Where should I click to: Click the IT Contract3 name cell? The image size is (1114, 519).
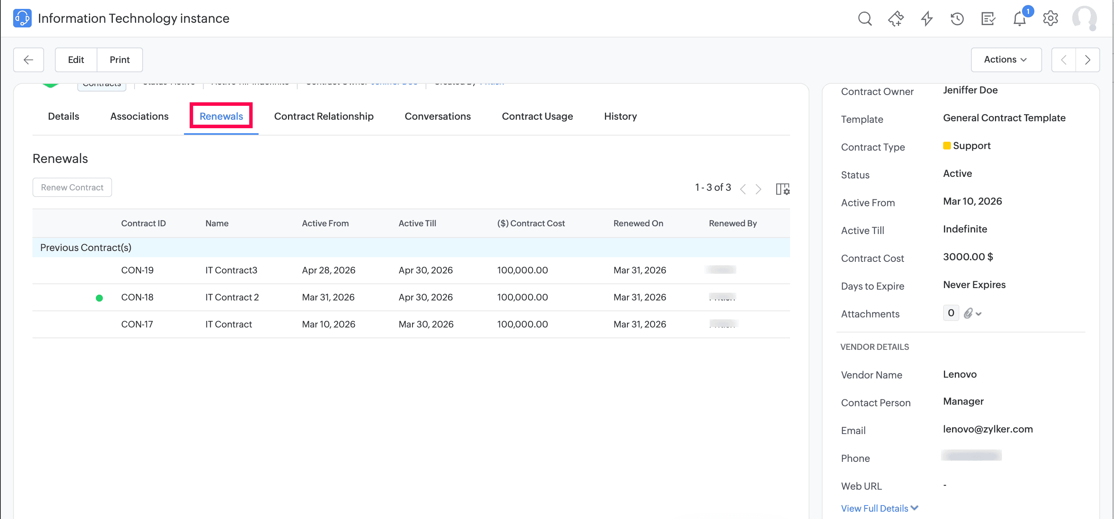[231, 270]
